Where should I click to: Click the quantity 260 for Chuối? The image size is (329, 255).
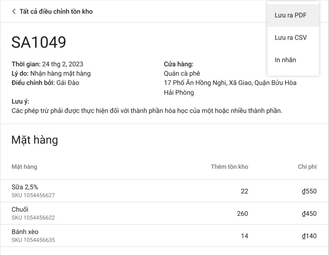242,214
